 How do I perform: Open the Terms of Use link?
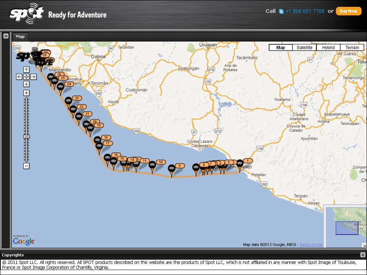tap(311, 245)
